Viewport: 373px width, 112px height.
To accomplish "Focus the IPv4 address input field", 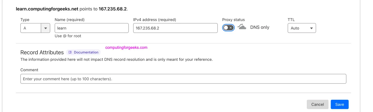I will tap(175, 28).
